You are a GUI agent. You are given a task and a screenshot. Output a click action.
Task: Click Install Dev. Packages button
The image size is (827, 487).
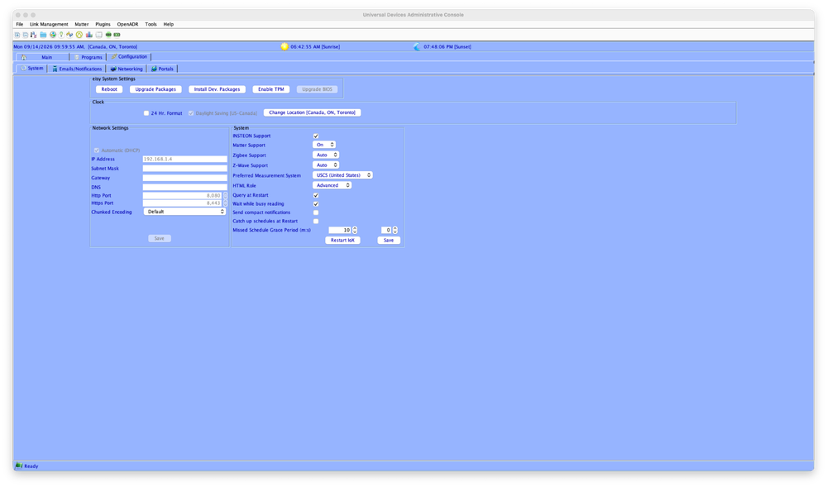coord(217,89)
